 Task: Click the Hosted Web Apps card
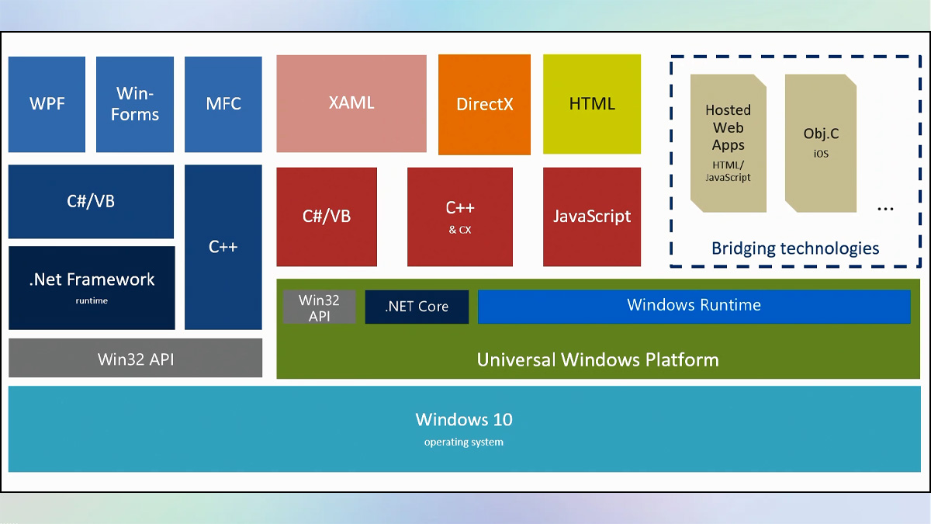point(729,144)
